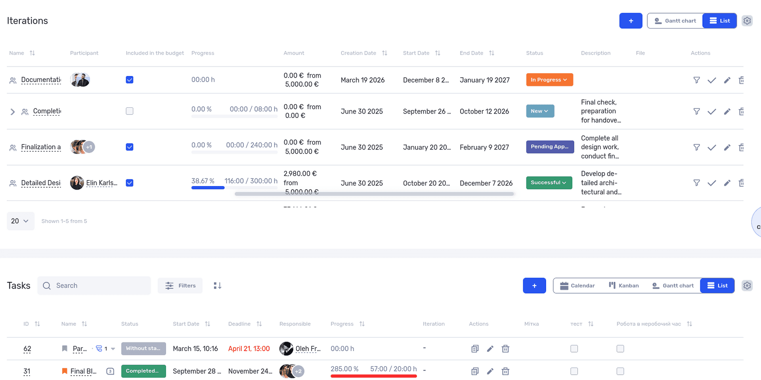Viewport: 761px width, 380px height.
Task: Add a new task with plus button
Action: click(x=534, y=285)
